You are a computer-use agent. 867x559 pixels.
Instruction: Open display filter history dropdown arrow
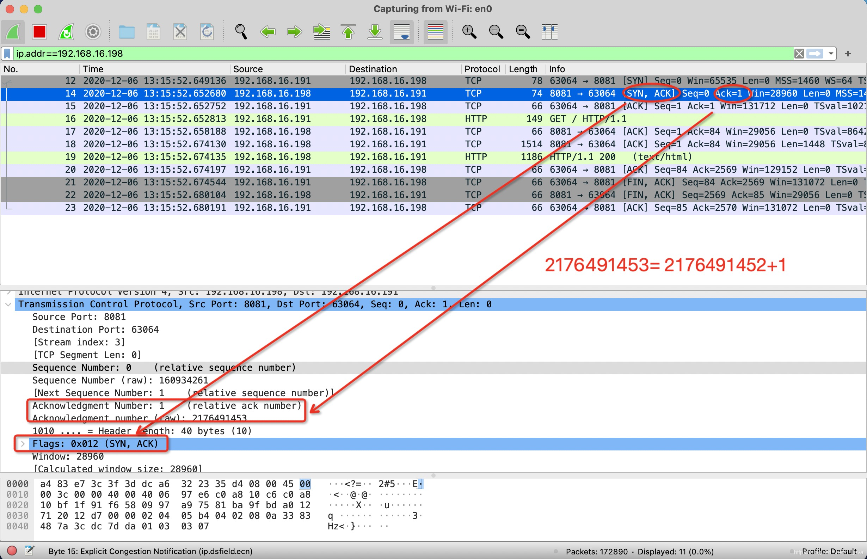coord(831,54)
